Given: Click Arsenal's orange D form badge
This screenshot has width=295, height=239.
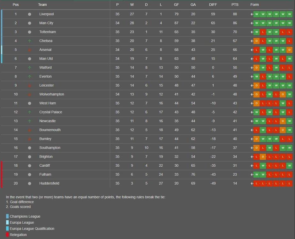Looking at the screenshot, I should click(x=289, y=50).
